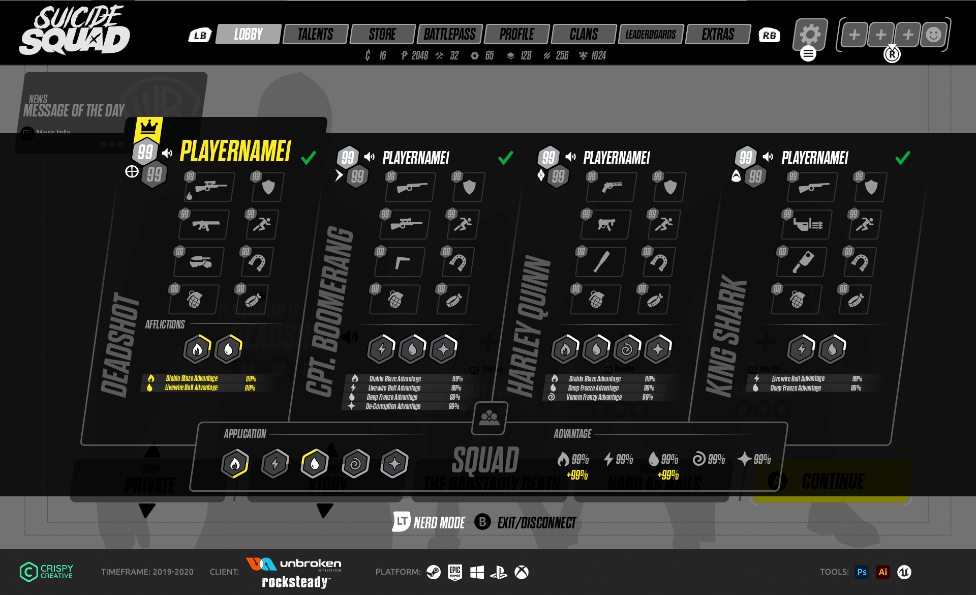
Task: Open the Extras tab
Action: [718, 34]
